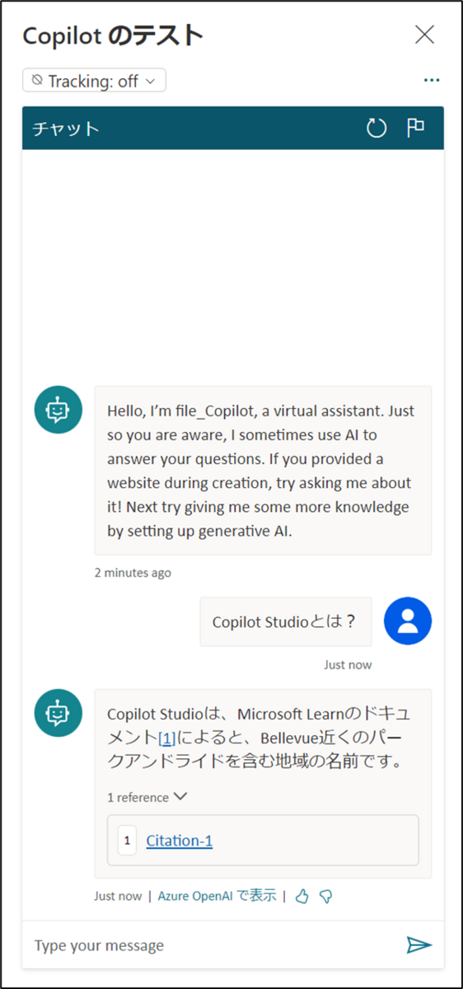The image size is (463, 989).
Task: Click the Copilot のテスト panel title
Action: click(113, 35)
